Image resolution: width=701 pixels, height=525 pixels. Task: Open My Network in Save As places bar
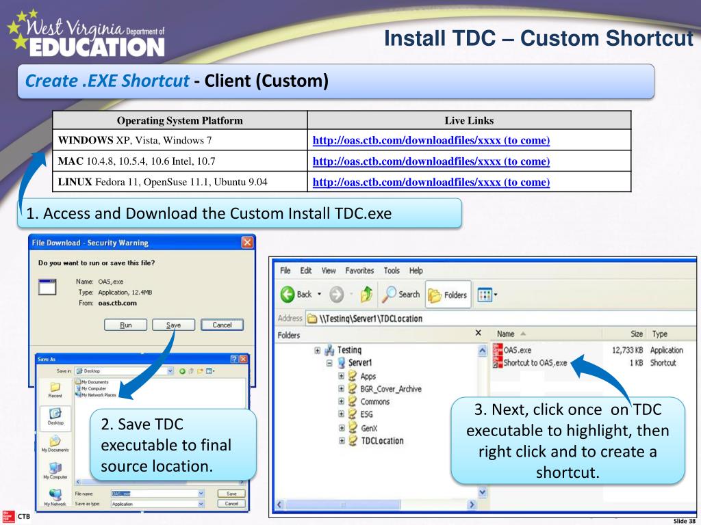click(55, 498)
